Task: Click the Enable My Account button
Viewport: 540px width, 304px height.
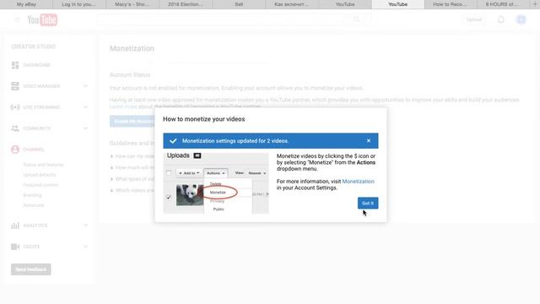Action: point(132,122)
